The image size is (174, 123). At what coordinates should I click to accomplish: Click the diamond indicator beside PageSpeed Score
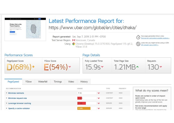[x=33, y=67]
